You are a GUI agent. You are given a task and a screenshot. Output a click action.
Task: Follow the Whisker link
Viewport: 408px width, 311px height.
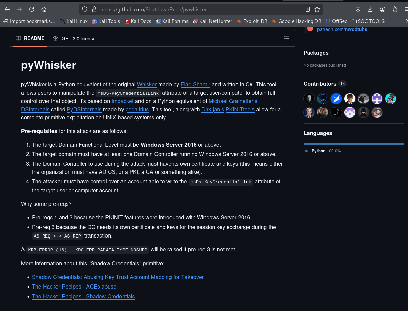click(x=147, y=85)
